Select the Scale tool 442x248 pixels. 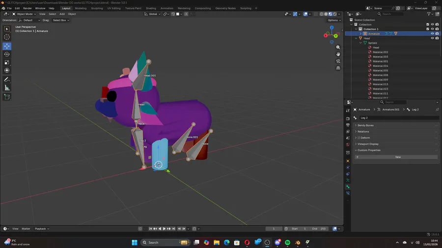coord(7,62)
